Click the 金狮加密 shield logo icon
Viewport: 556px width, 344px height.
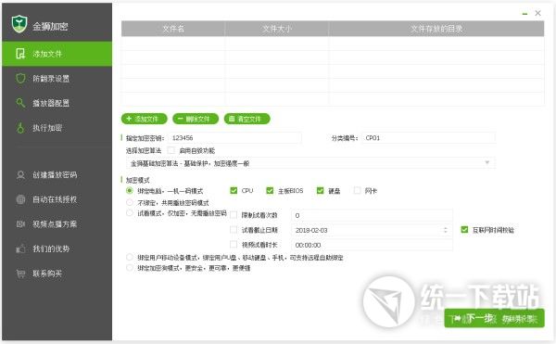(x=19, y=24)
